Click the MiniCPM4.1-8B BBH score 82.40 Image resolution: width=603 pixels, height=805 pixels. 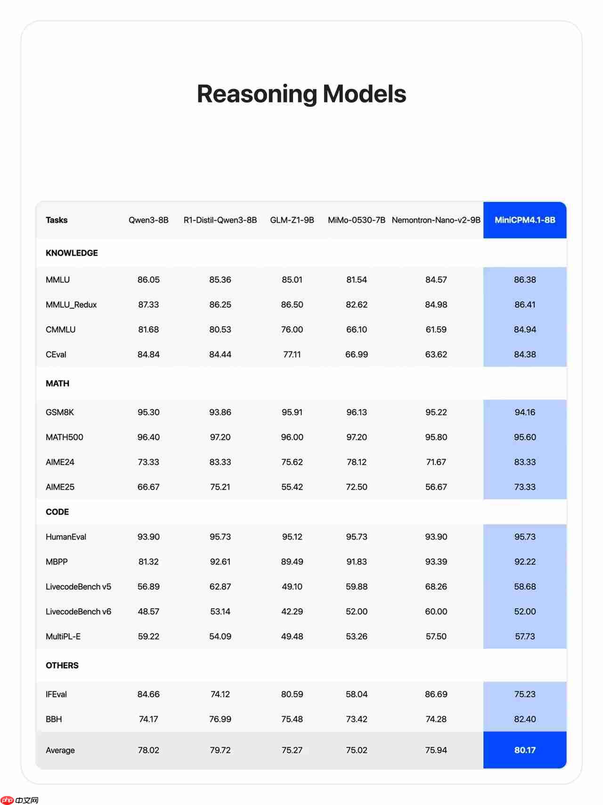525,719
